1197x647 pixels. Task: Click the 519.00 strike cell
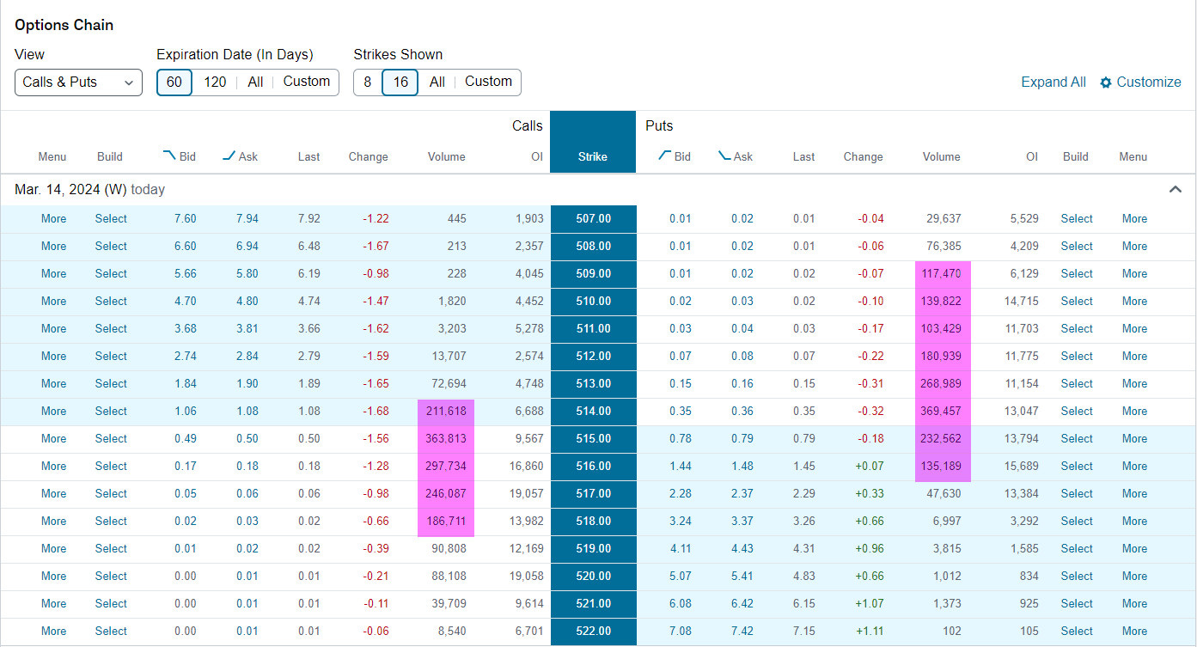[x=593, y=549]
